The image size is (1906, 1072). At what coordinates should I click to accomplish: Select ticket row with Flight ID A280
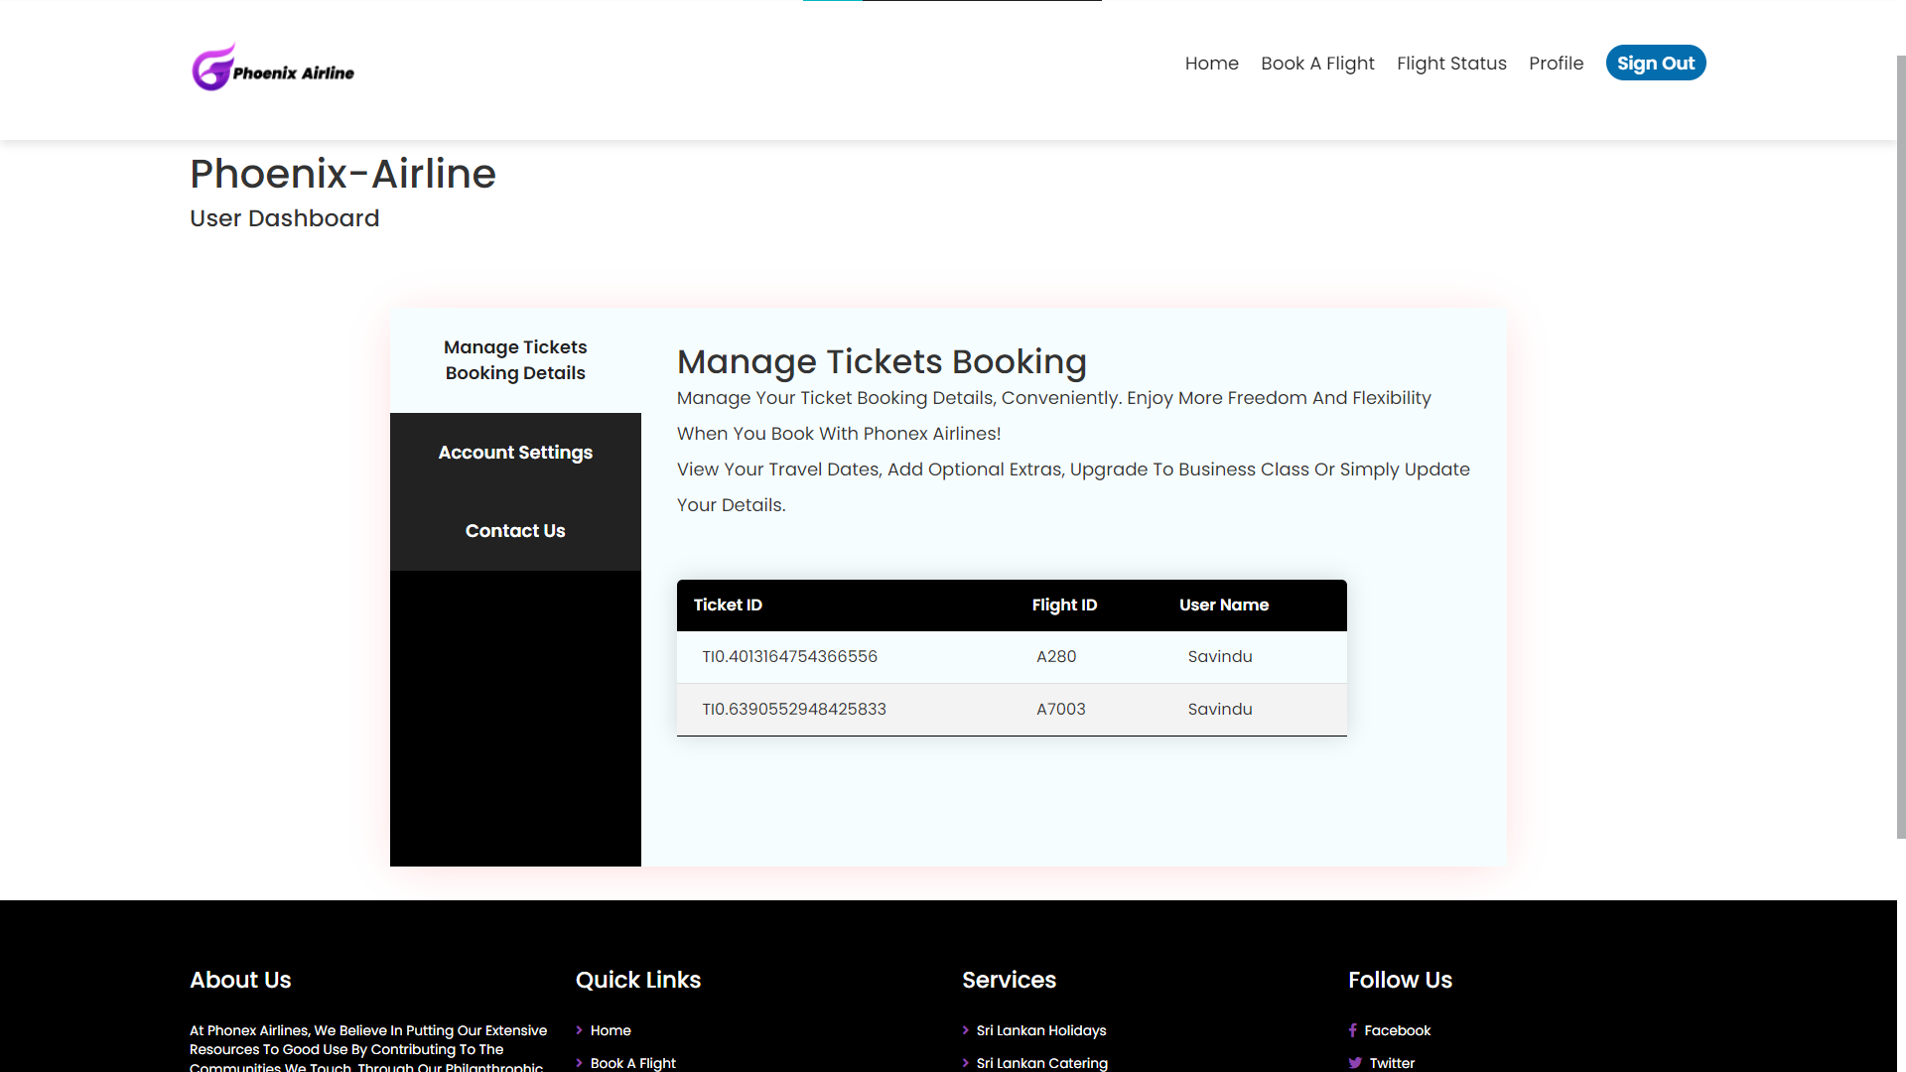pos(1012,657)
